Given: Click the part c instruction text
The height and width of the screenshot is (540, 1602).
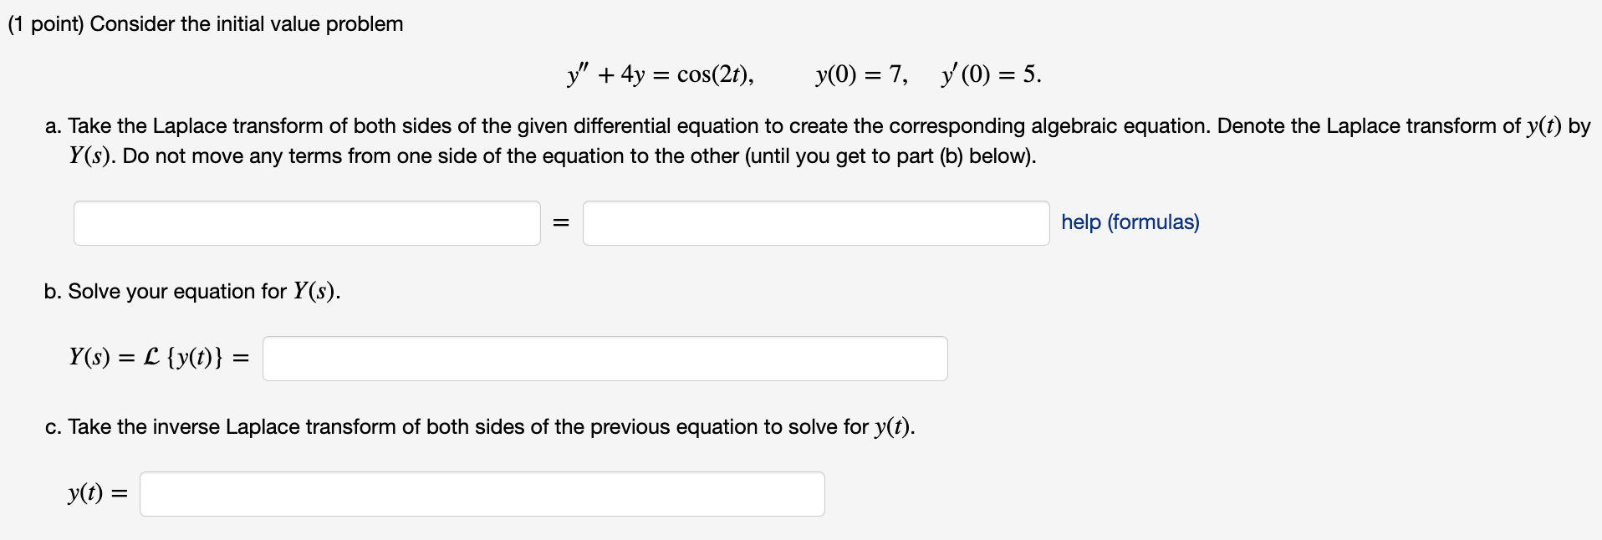Looking at the screenshot, I should pos(479,426).
